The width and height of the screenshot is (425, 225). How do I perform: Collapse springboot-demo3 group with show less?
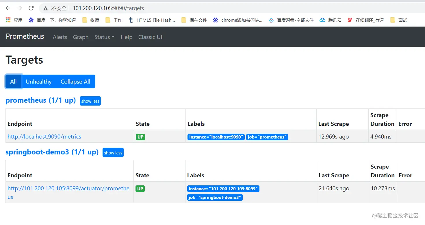[x=113, y=153]
